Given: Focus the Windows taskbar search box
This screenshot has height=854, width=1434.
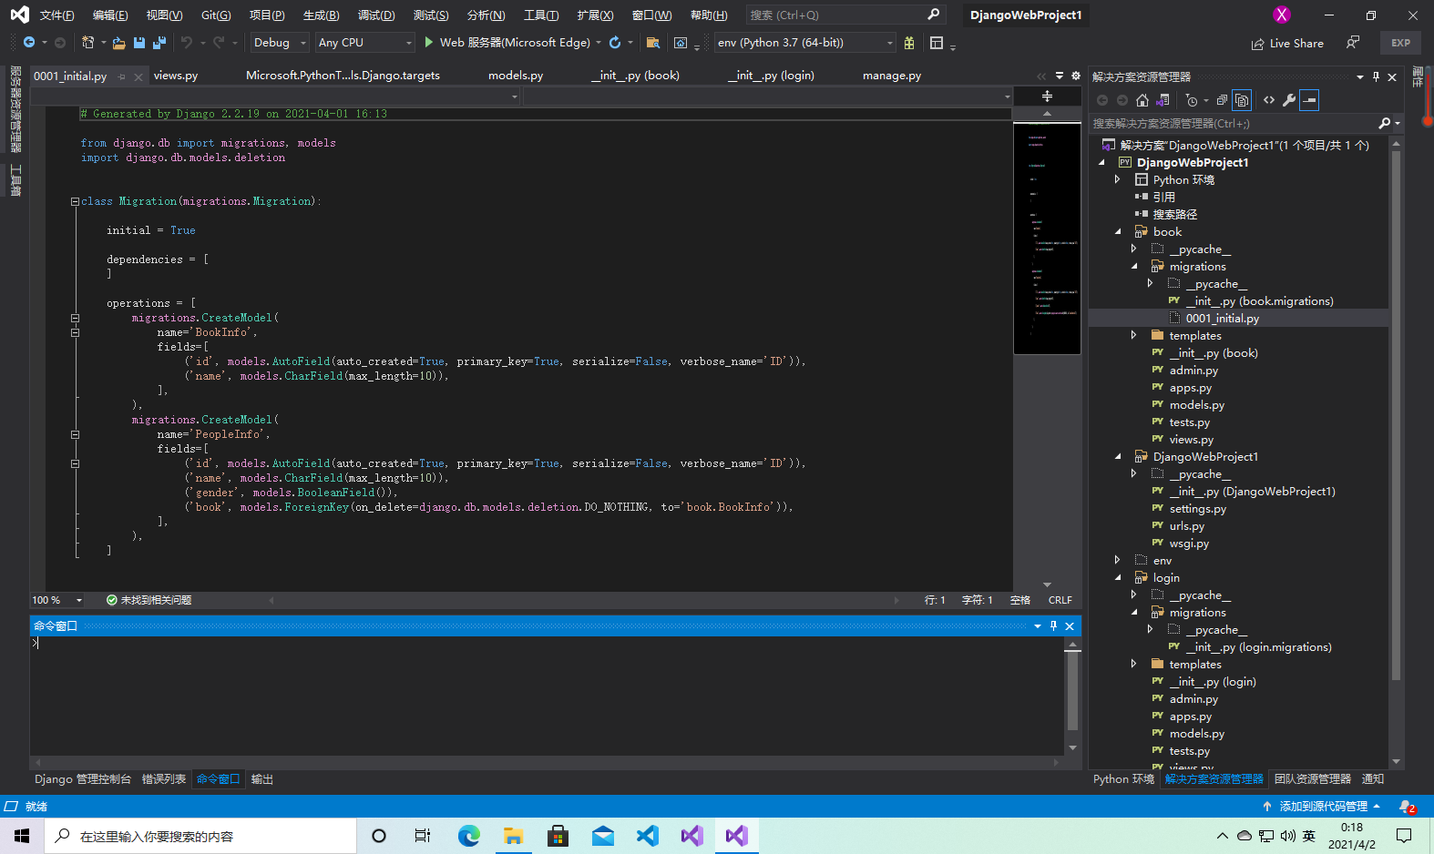Looking at the screenshot, I should pos(200,836).
